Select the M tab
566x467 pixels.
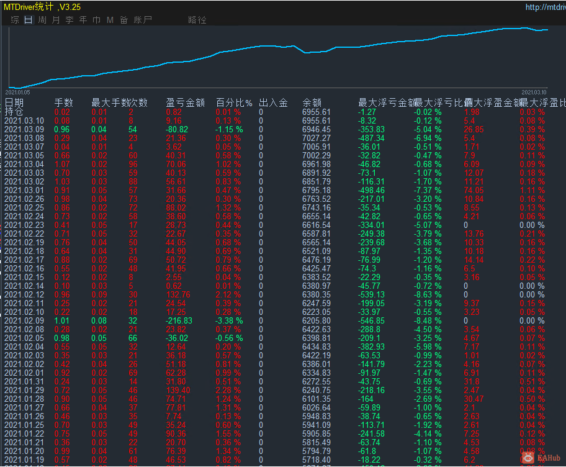(110, 20)
